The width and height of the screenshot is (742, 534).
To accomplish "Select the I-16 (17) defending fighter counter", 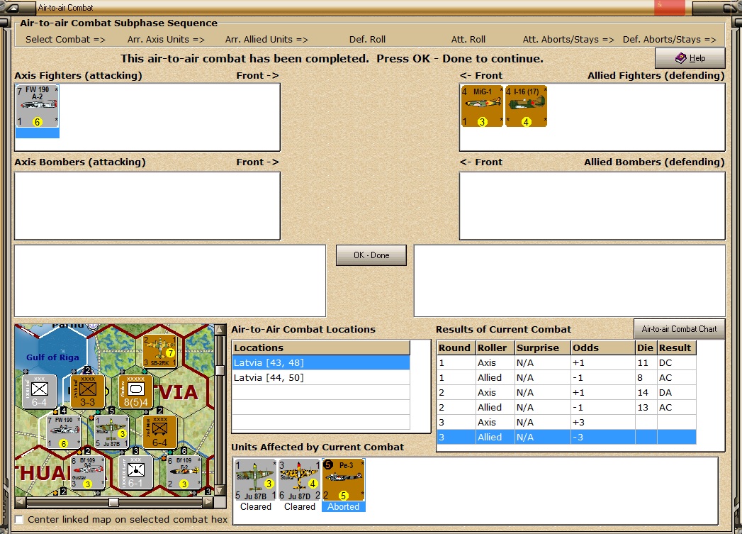I will [526, 106].
